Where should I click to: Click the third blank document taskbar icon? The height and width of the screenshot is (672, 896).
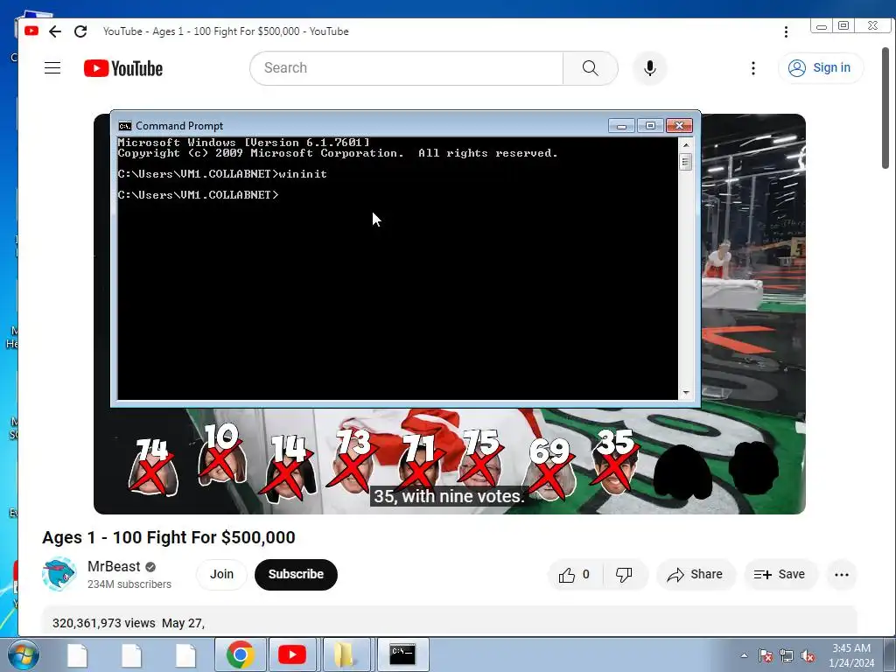[185, 655]
